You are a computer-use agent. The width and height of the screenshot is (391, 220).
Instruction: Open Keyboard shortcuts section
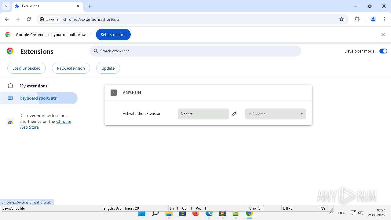coord(39,98)
